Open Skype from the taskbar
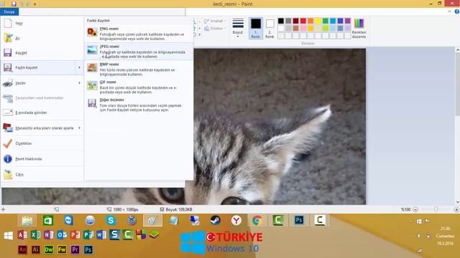This screenshot has height=258, width=460. click(111, 220)
